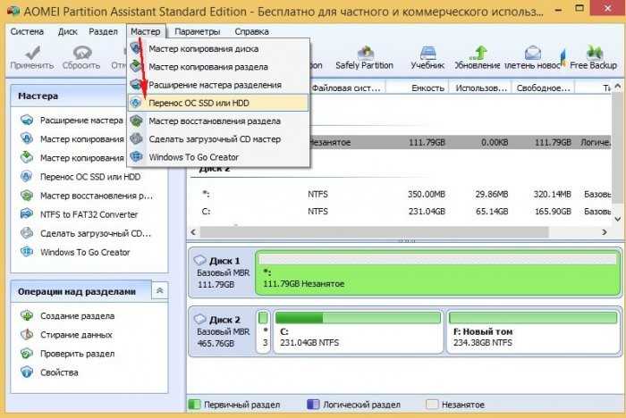Click icon beside Сделать загрузочный CD... in sidebar
Image resolution: width=626 pixels, height=418 pixels.
[27, 233]
